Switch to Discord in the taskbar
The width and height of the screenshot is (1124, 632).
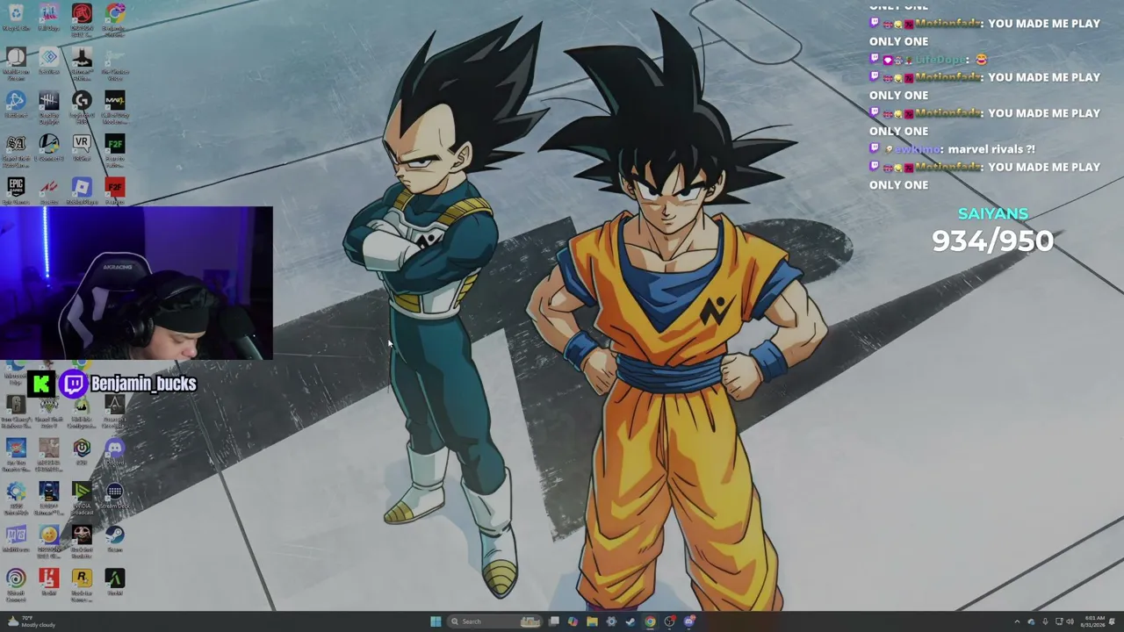point(689,621)
